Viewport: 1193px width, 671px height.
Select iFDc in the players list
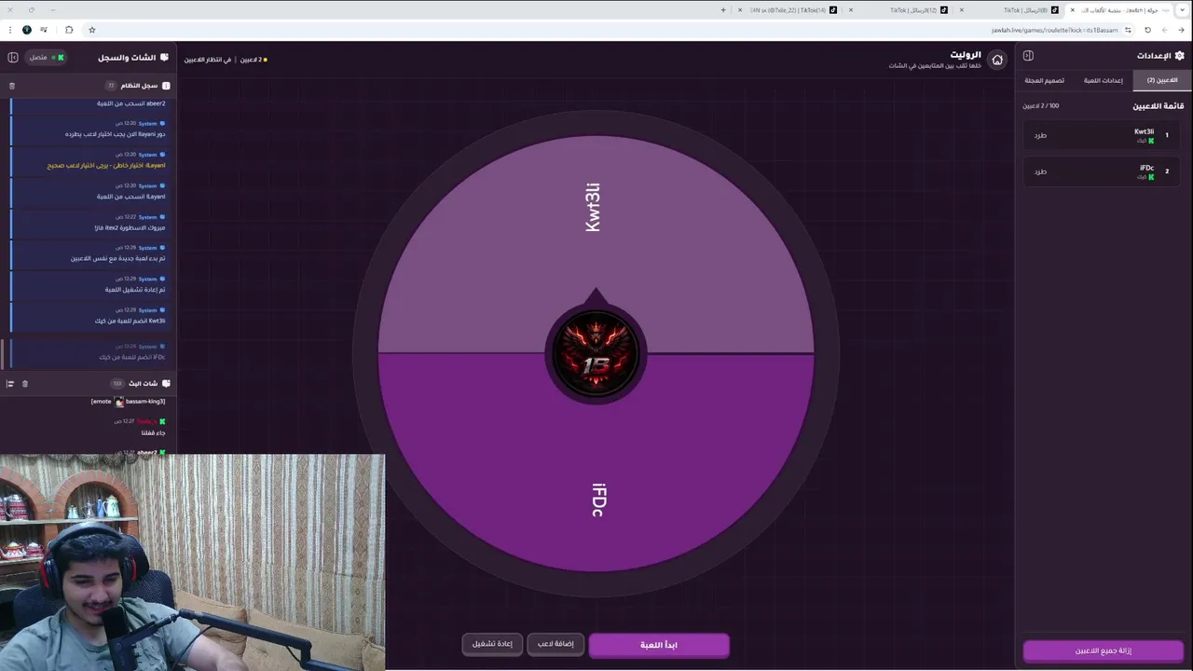(x=1104, y=171)
